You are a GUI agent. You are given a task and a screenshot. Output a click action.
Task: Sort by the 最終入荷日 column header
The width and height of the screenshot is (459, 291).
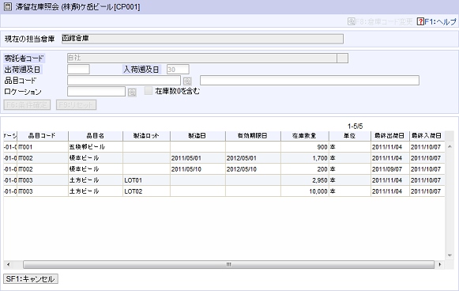[427, 136]
